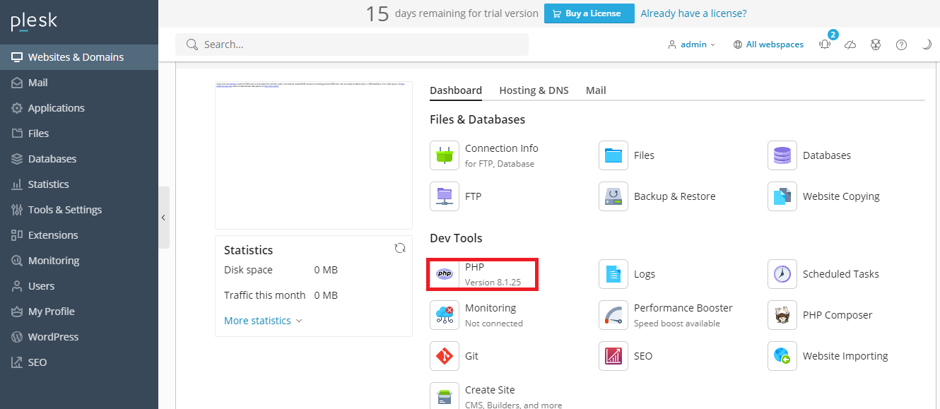The width and height of the screenshot is (940, 409).
Task: Open the Website Copying icon
Action: pyautogui.click(x=782, y=196)
